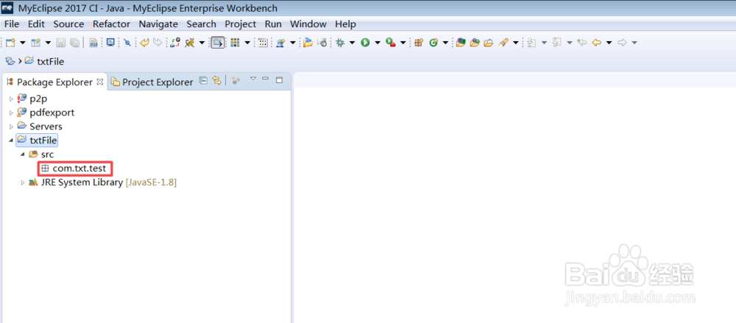Open the External Tools dropdown arrow
The width and height of the screenshot is (736, 323).
(x=403, y=43)
